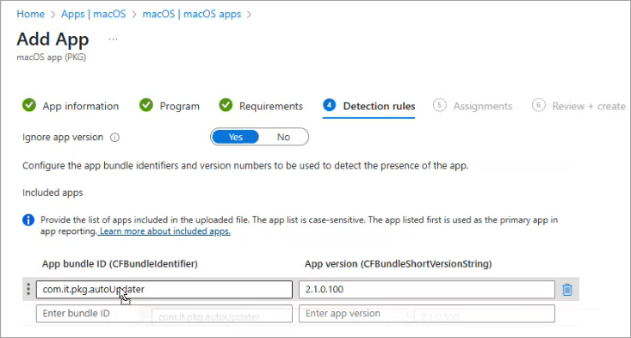Viewport: 631px width, 338px height.
Task: Grab the drag handle dots of the bundle row
Action: 28,289
